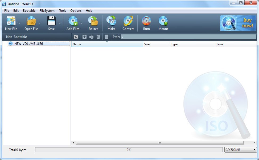Click the delete trash icon above file list
Screen dimensions: 259x160
pos(98,37)
